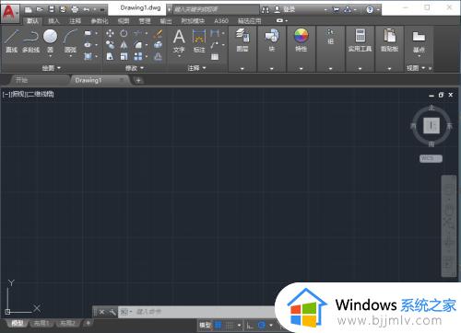Viewport: 461px width, 333px height.
Task: Open the application menu (red A) button
Action: point(10,13)
